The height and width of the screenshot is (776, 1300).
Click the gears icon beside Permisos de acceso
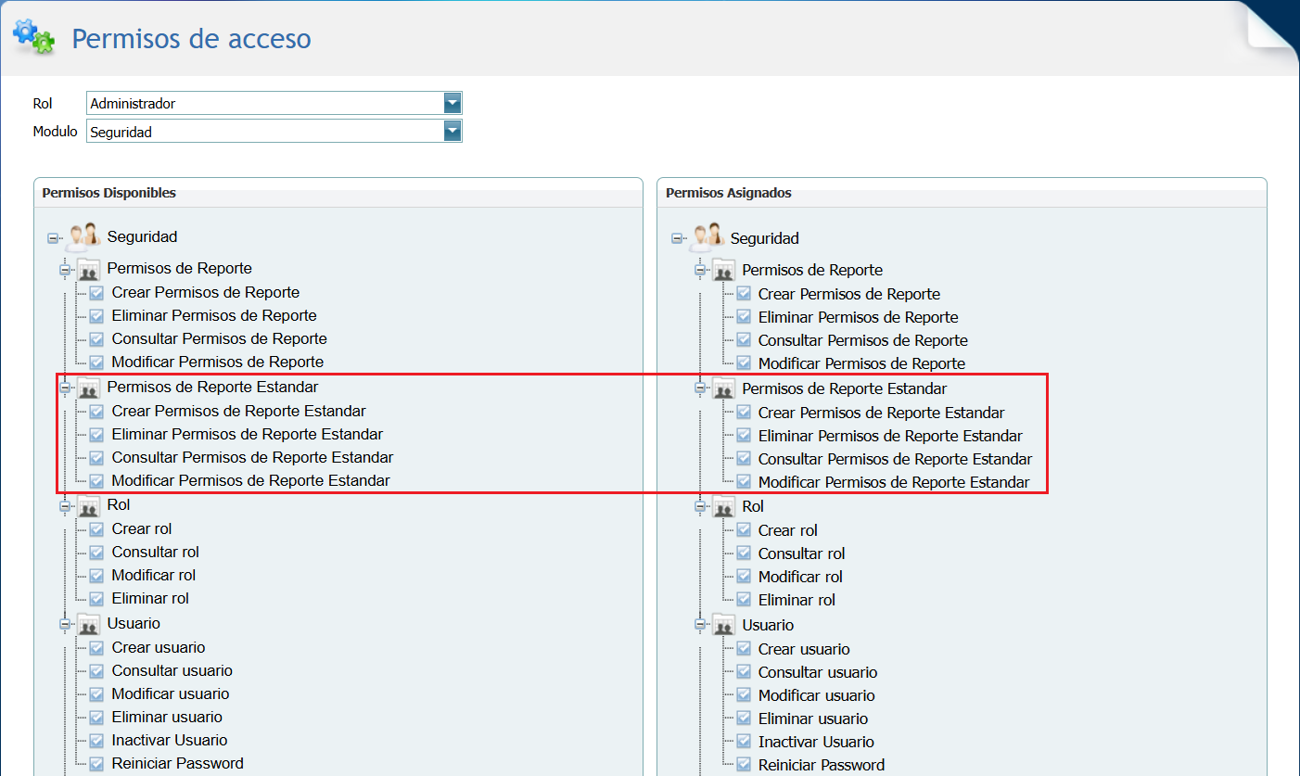click(33, 35)
